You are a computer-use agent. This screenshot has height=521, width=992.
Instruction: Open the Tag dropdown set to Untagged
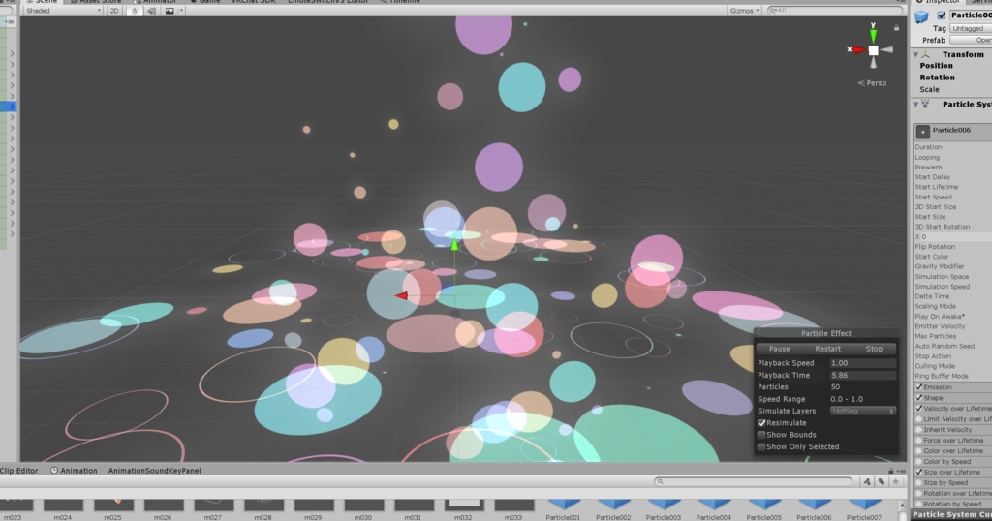971,28
